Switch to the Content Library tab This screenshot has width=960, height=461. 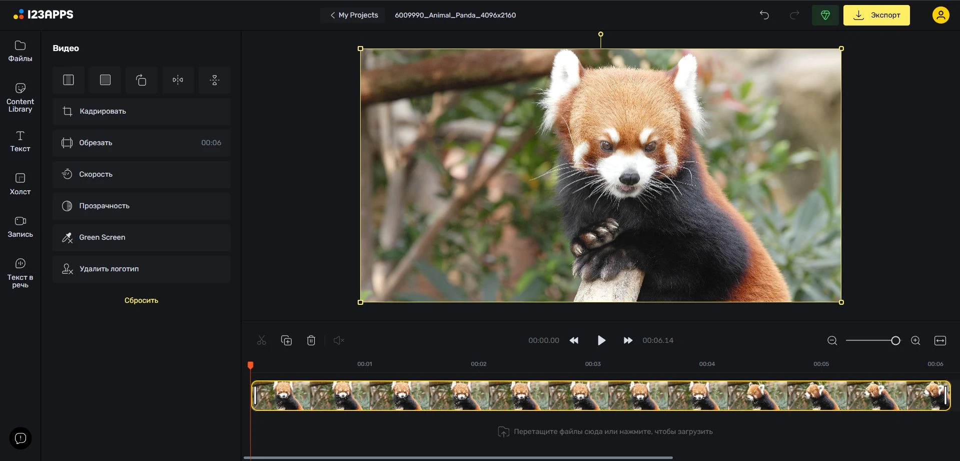[20, 98]
